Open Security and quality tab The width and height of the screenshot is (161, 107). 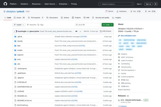(101, 18)
